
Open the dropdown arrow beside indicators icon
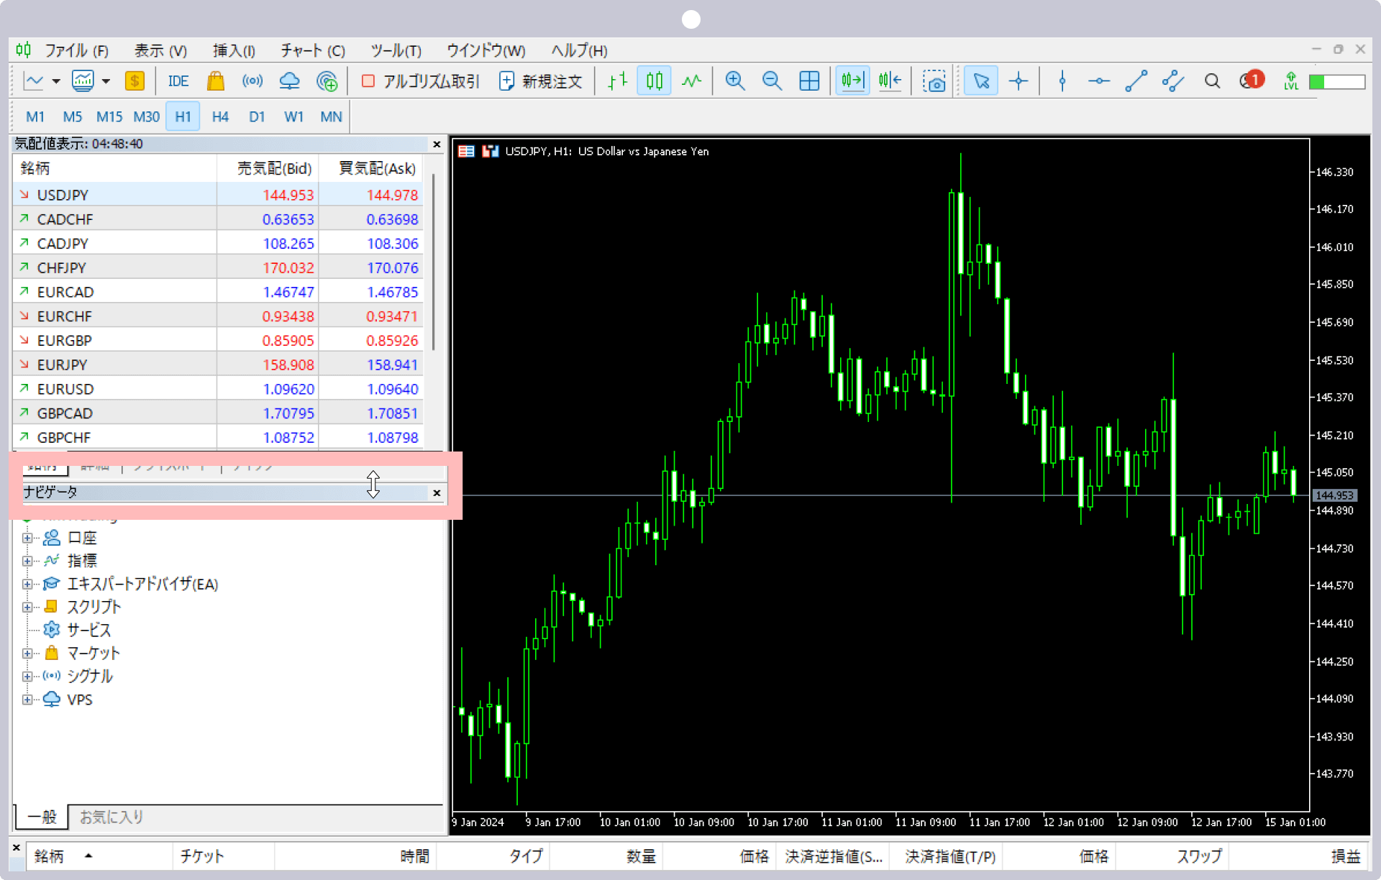click(x=106, y=81)
